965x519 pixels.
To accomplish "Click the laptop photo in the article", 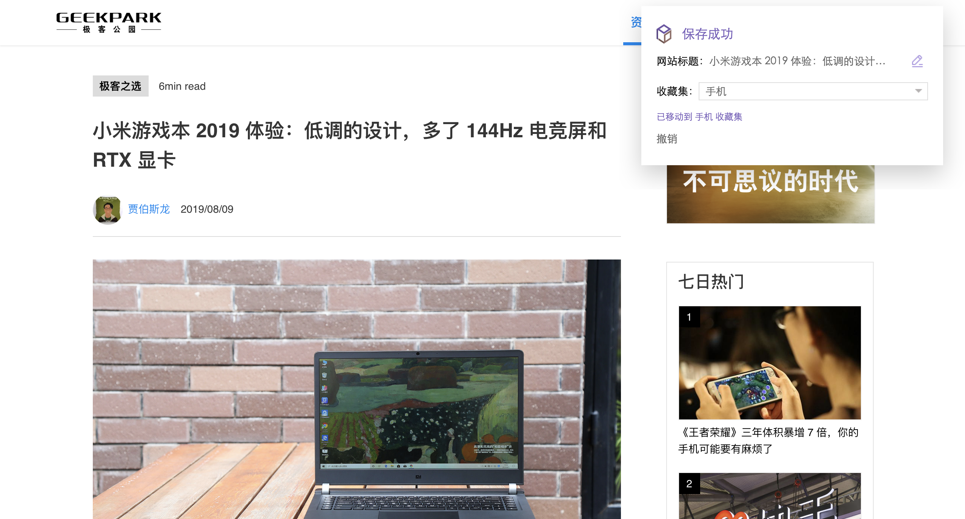I will 356,388.
